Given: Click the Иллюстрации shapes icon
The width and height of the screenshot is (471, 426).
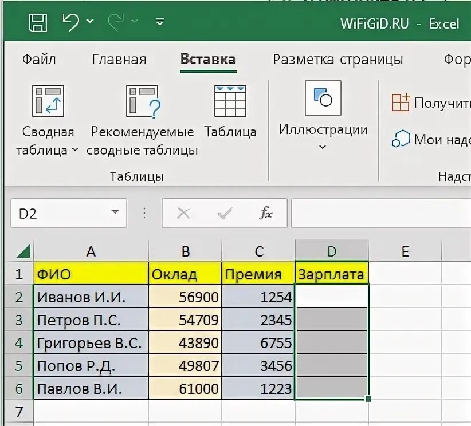Looking at the screenshot, I should 323,97.
